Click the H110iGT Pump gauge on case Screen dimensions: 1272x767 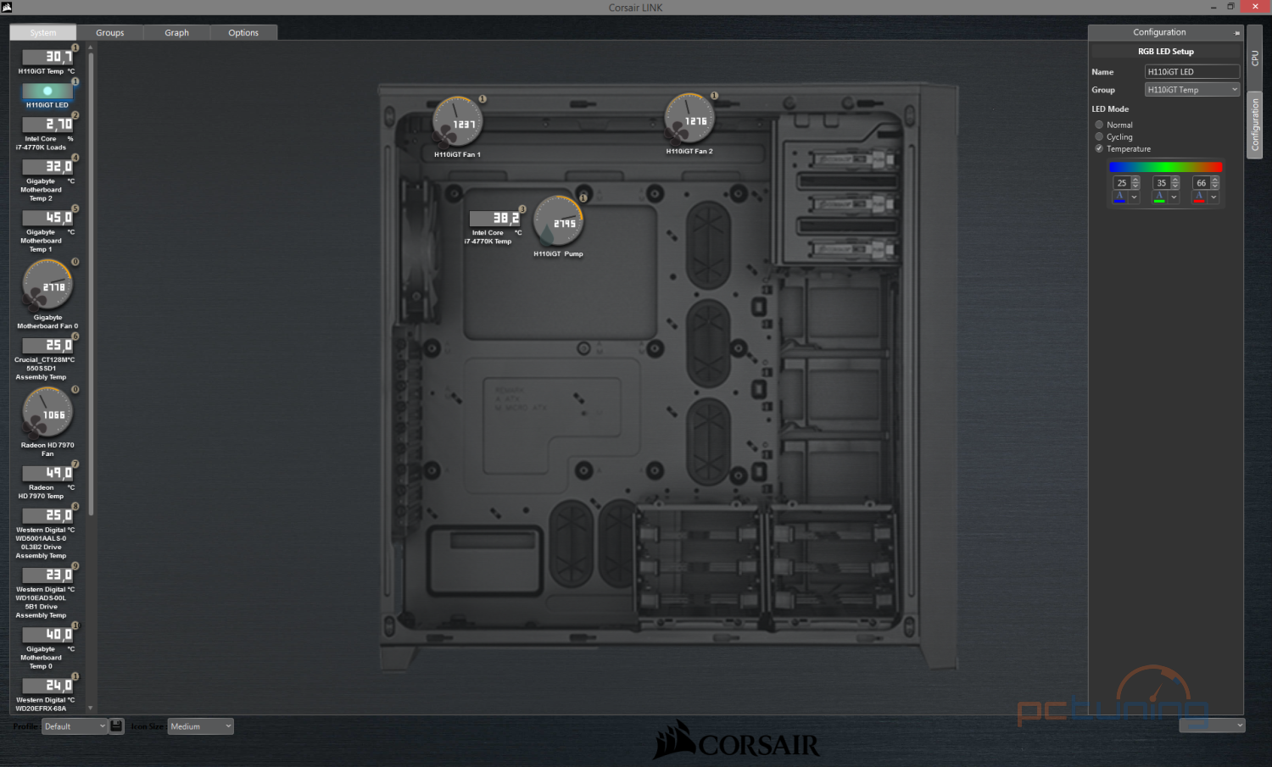(x=558, y=220)
